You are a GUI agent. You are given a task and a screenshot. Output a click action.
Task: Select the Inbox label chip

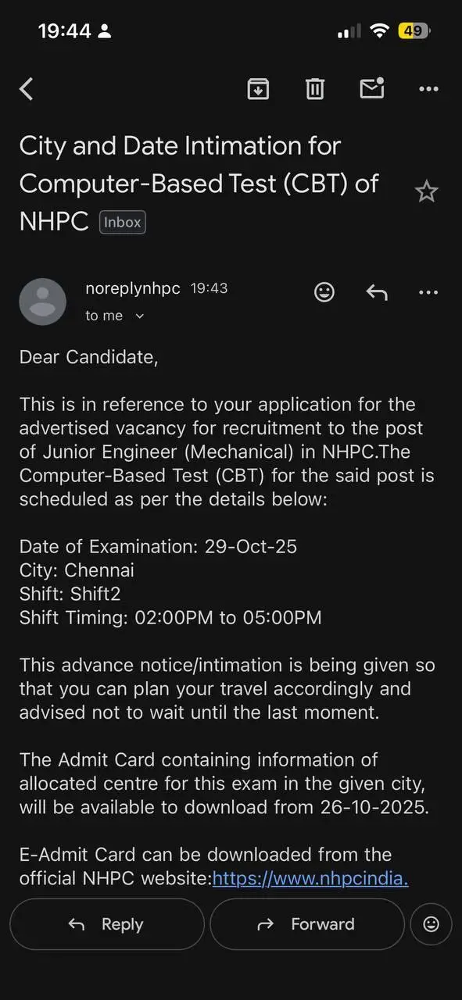pyautogui.click(x=122, y=222)
